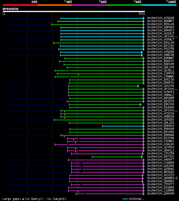
Task: Click the UniRef100_A7PWC7 label
Action: (x=161, y=39)
